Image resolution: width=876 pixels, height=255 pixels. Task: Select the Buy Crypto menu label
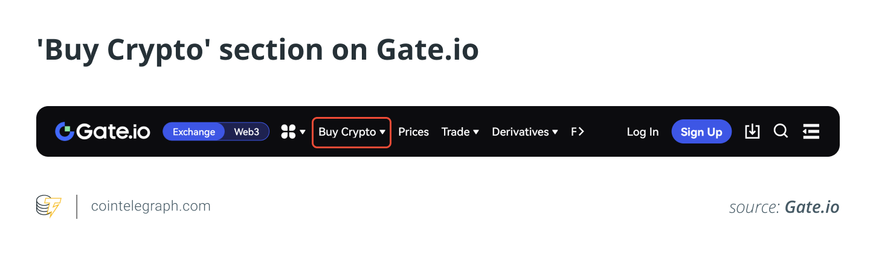(347, 132)
